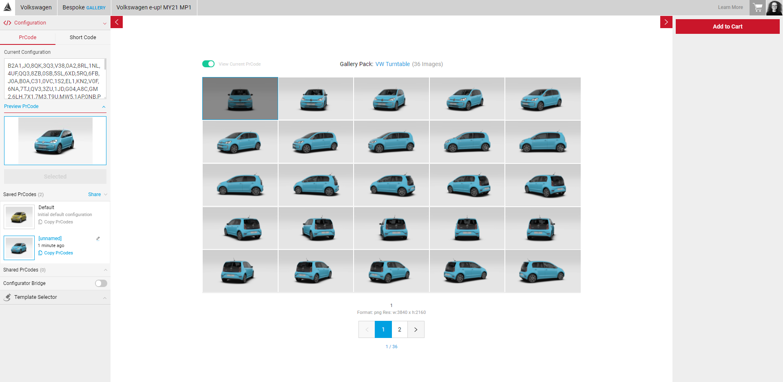Open the shopping cart icon
The height and width of the screenshot is (382, 783).
tap(758, 7)
